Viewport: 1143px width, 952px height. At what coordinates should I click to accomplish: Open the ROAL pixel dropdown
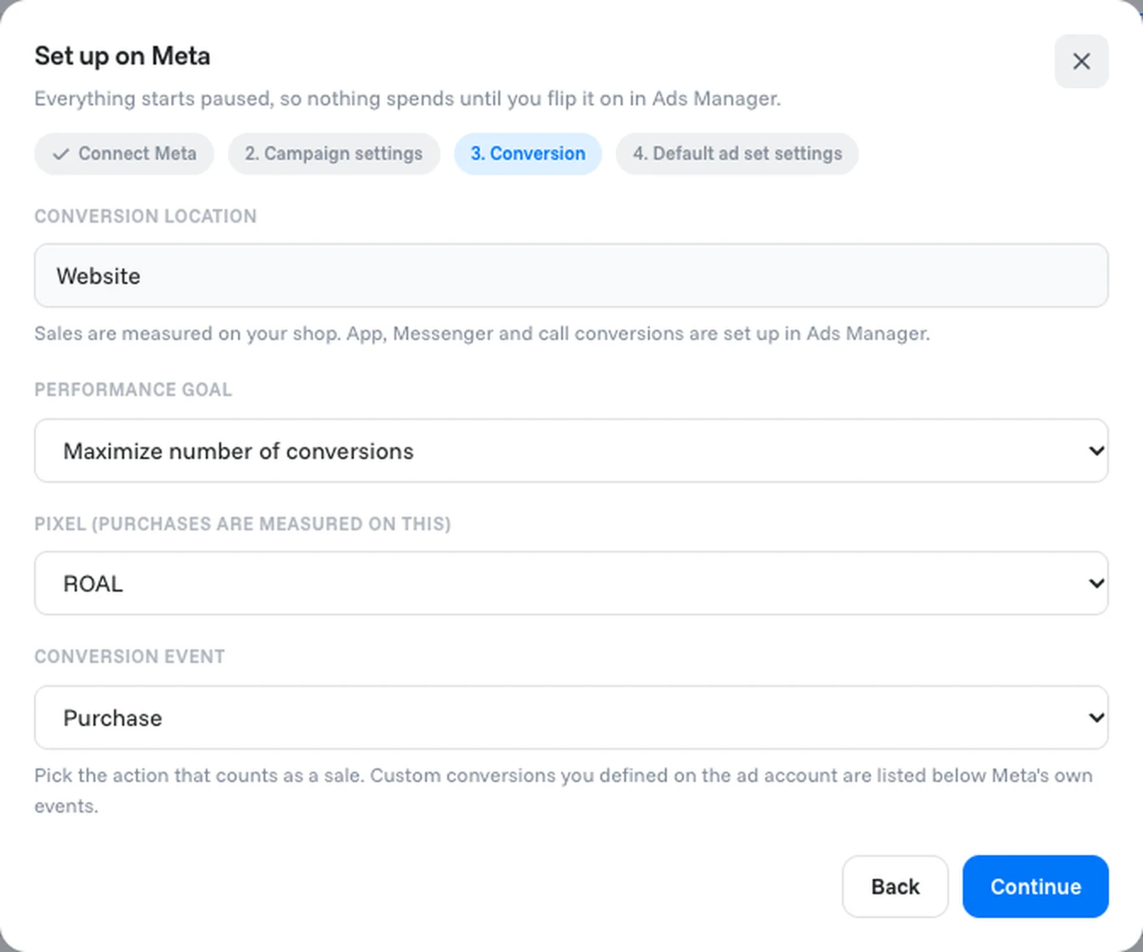571,583
